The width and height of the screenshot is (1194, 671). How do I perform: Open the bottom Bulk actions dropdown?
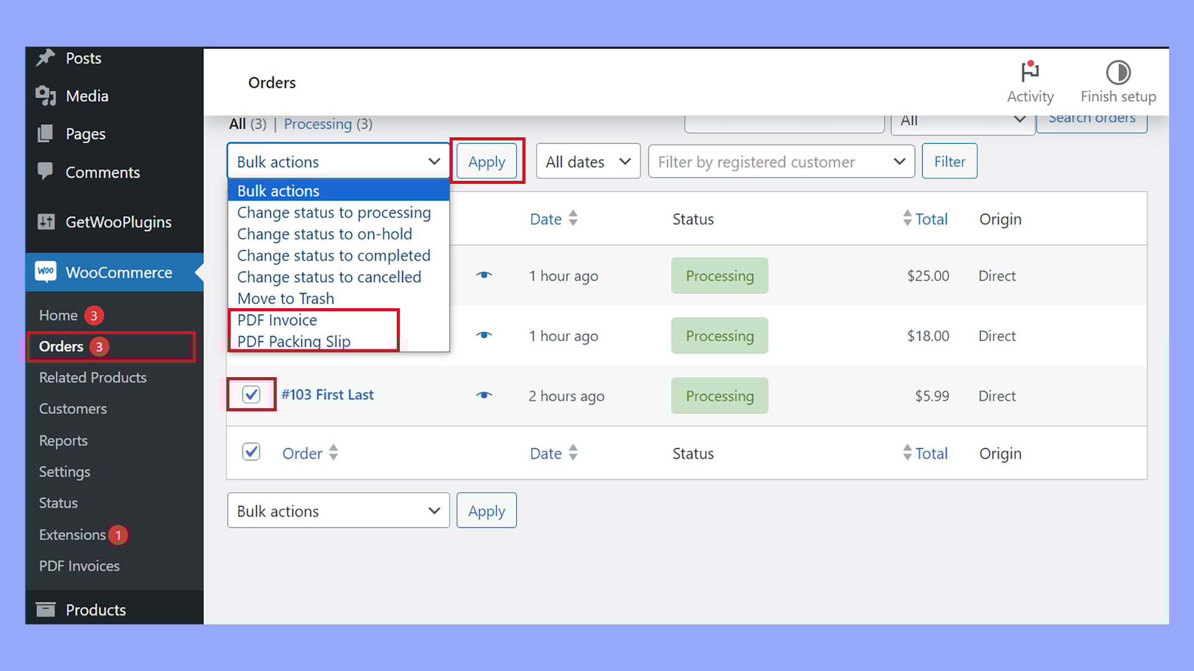click(338, 511)
